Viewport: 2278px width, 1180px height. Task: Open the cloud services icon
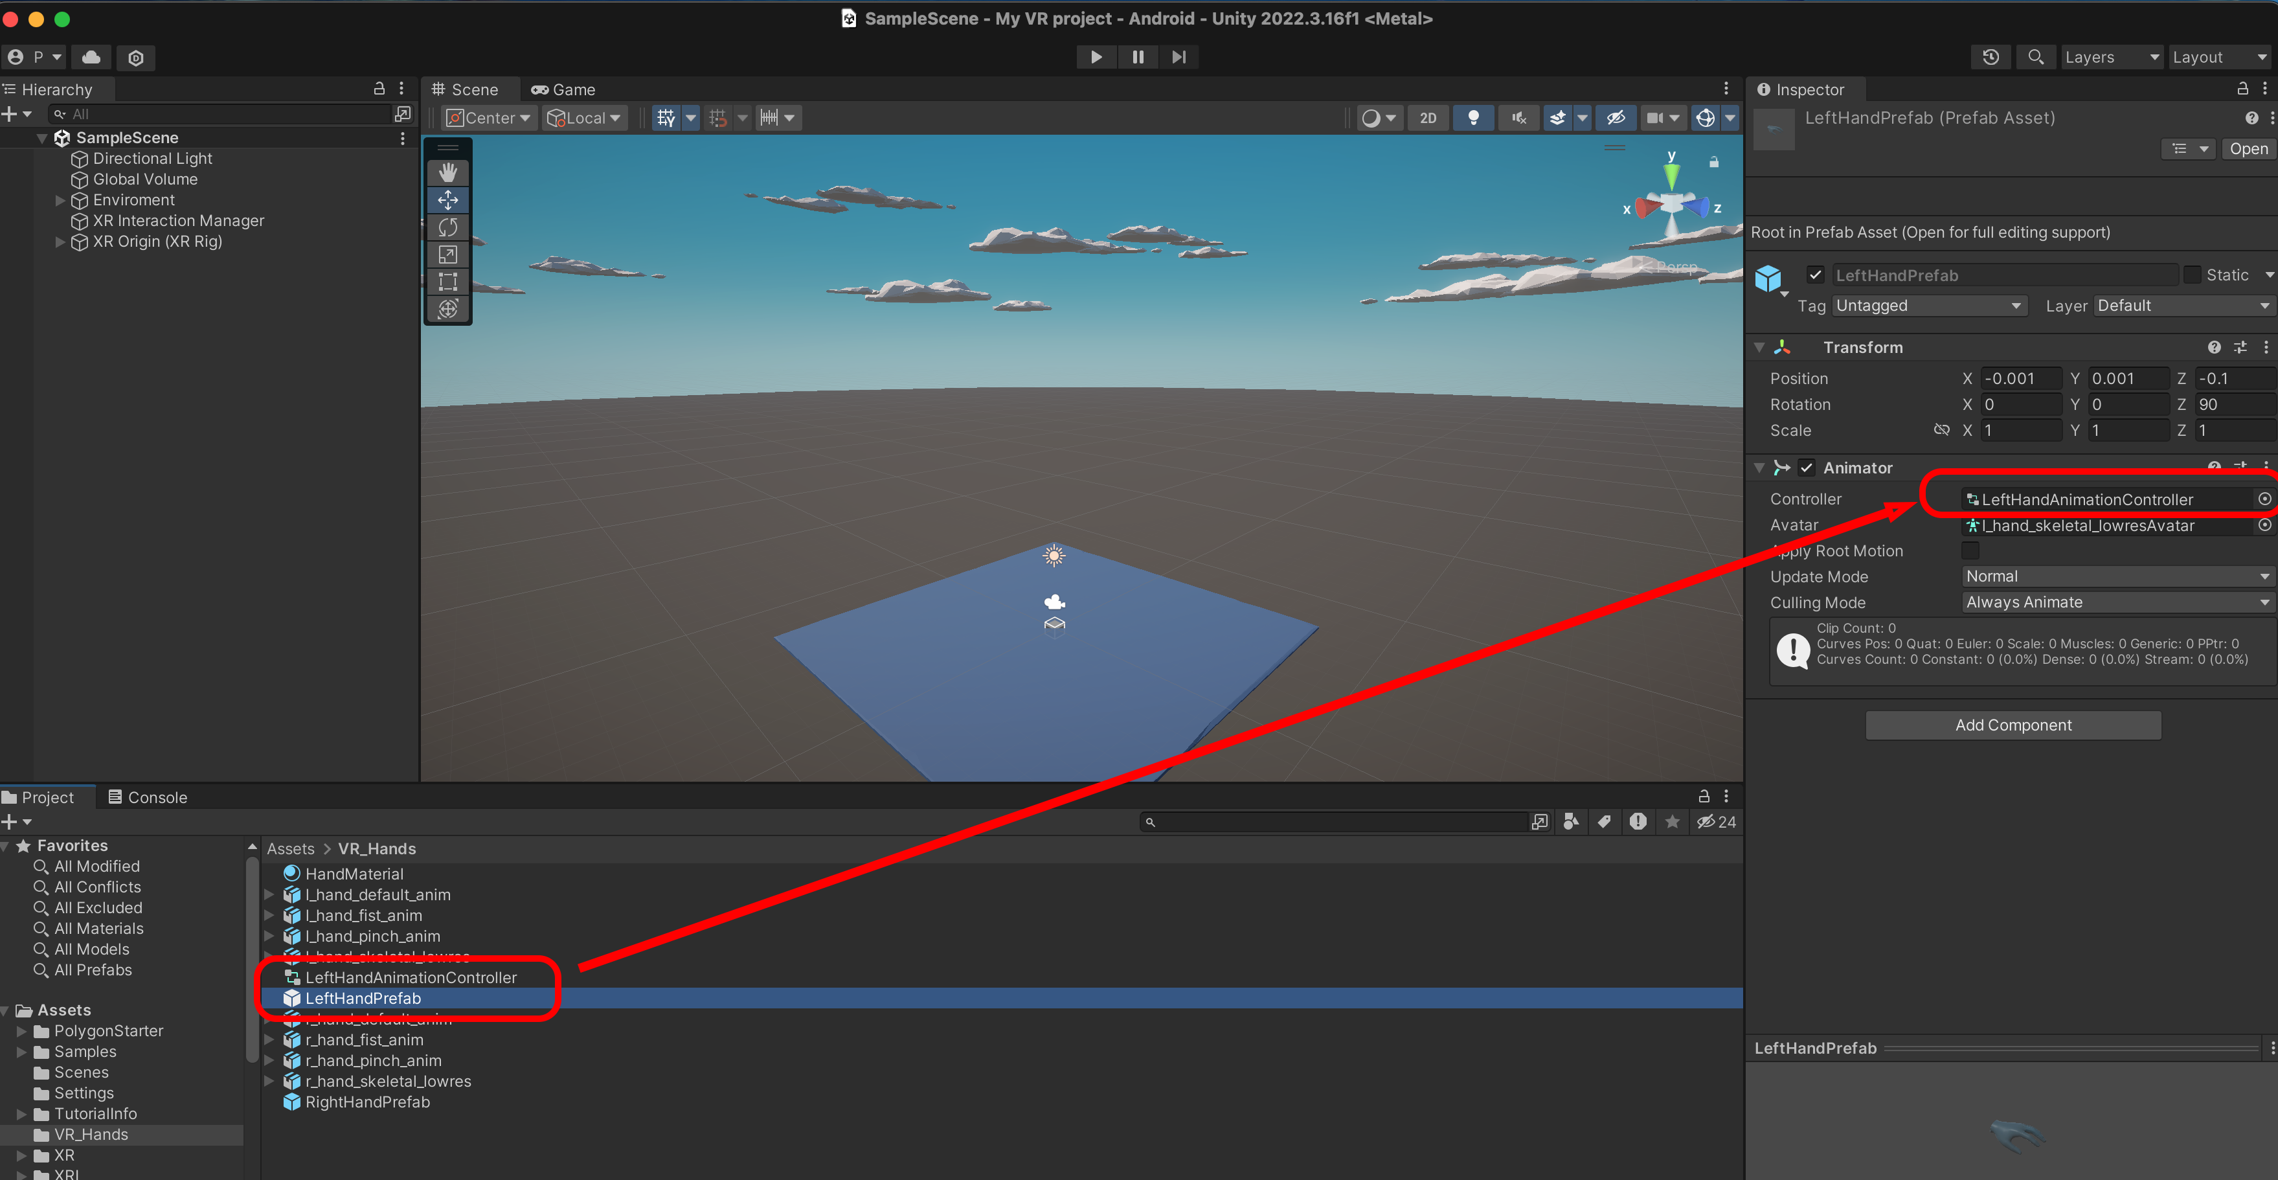[91, 56]
